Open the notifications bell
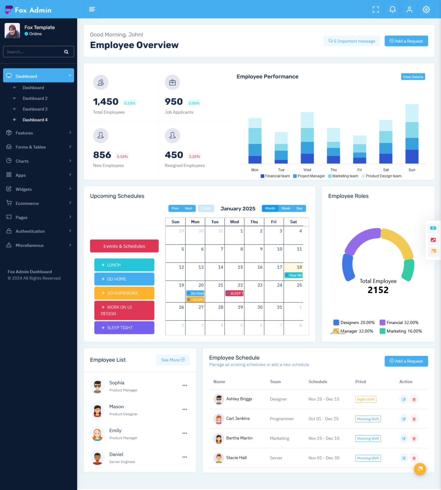441x490 pixels. (x=392, y=9)
